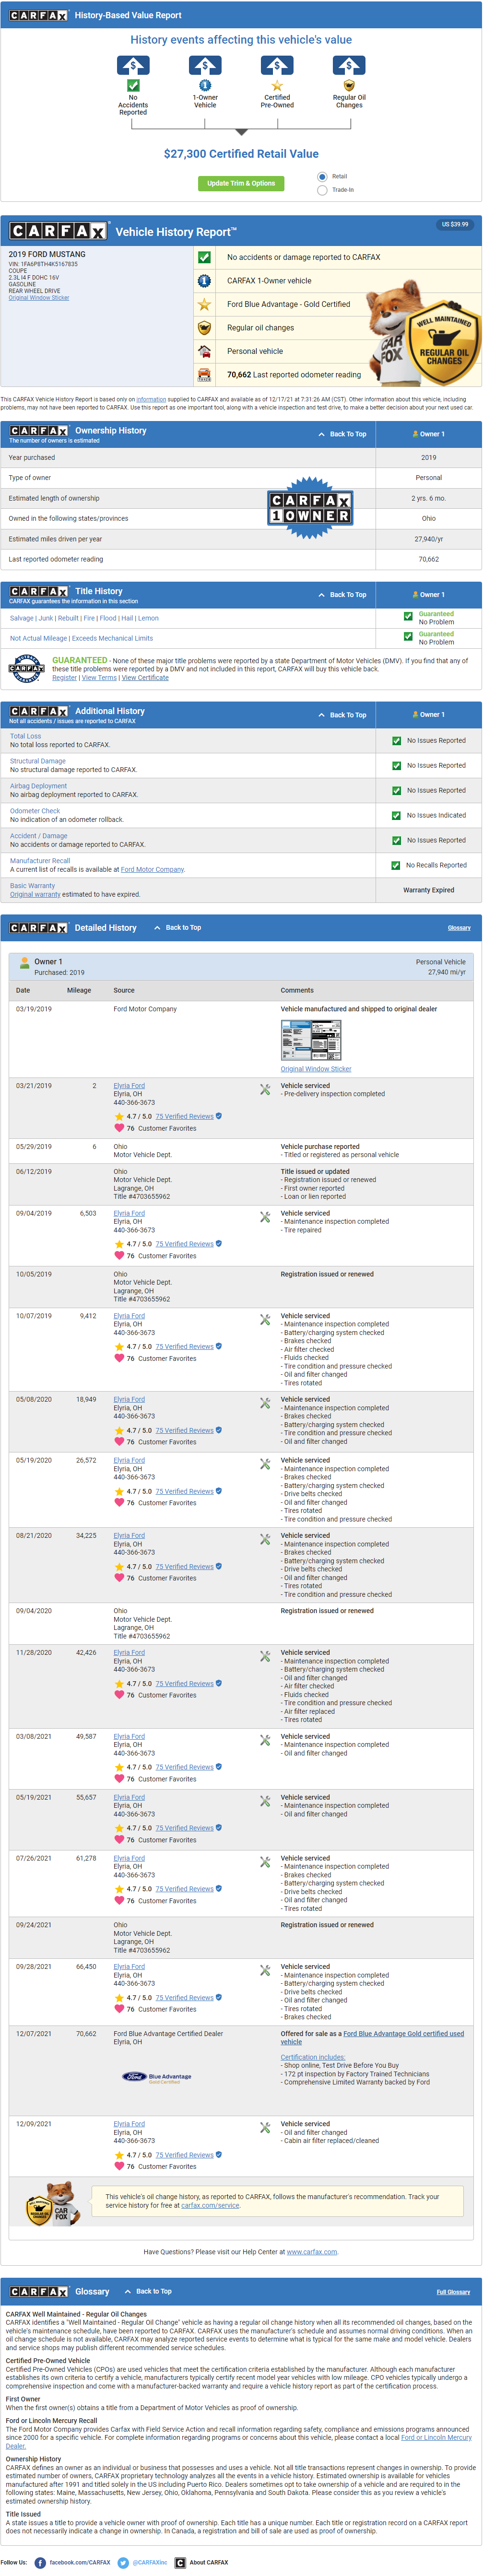Click the Certified Pre-Owned star icon
The height and width of the screenshot is (2576, 483).
tap(277, 86)
